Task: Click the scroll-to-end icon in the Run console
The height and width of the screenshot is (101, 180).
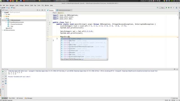Action: 6,79
